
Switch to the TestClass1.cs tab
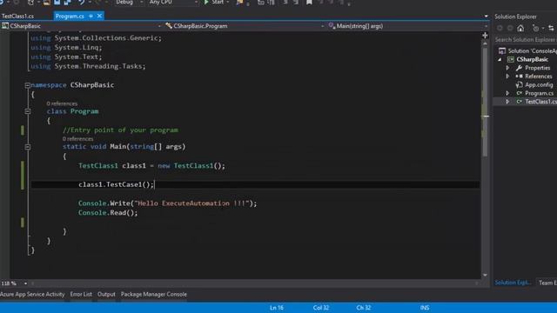click(x=17, y=16)
